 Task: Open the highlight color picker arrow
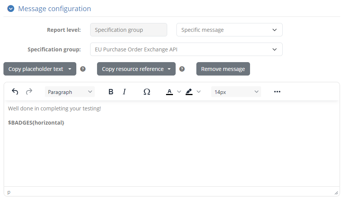[199, 92]
